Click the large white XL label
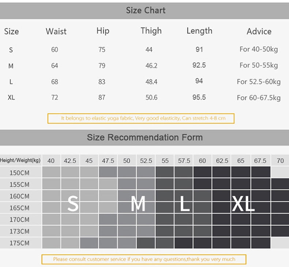The width and height of the screenshot is (289, 267). (243, 204)
